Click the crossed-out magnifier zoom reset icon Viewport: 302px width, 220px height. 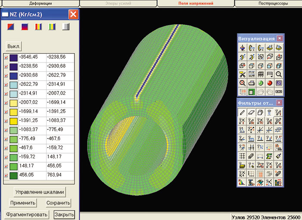(x=242, y=83)
